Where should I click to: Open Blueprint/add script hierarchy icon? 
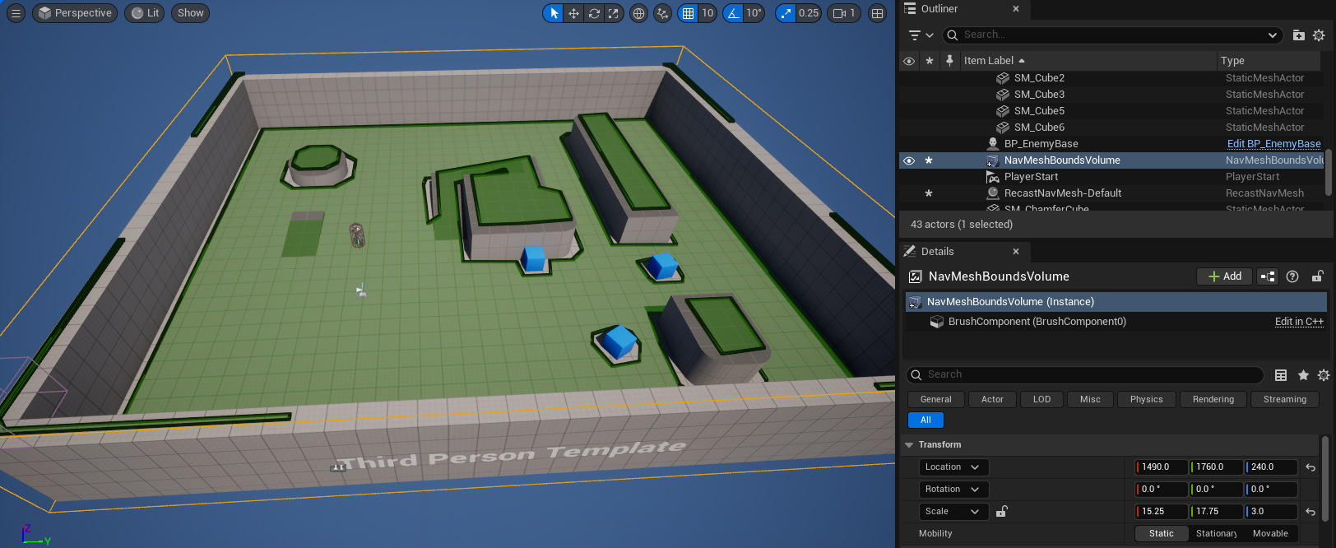(1268, 276)
